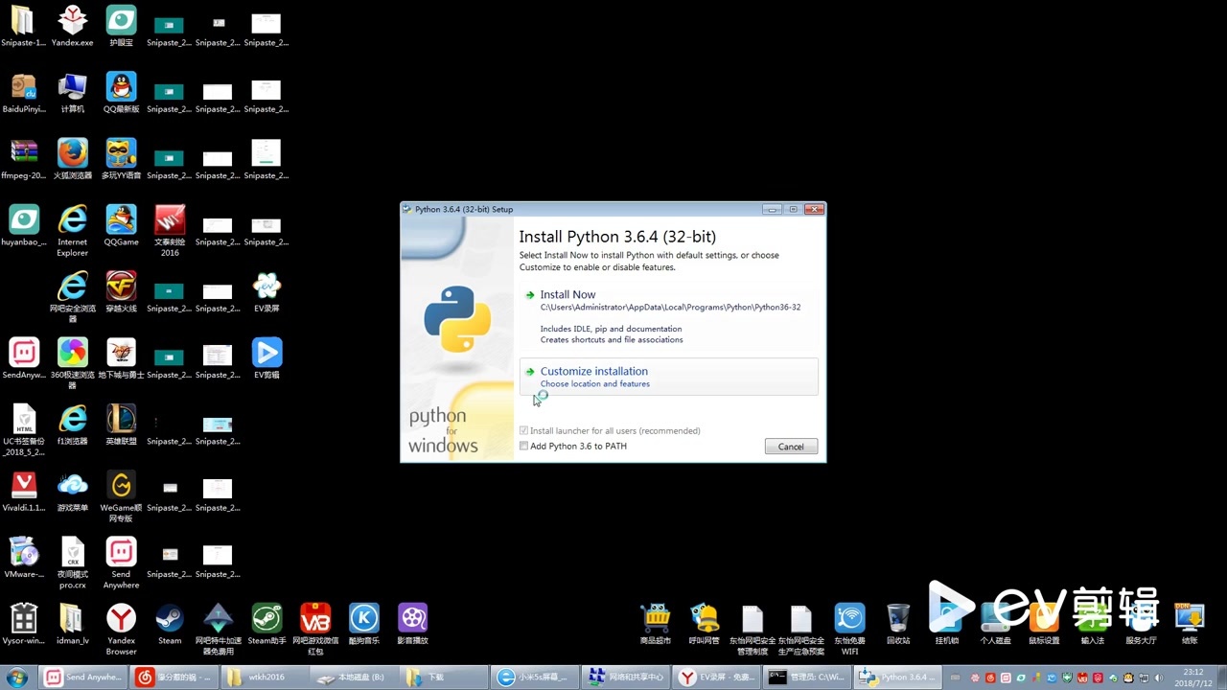Open 游戏菜单 cloud icon
The width and height of the screenshot is (1227, 690).
point(72,492)
